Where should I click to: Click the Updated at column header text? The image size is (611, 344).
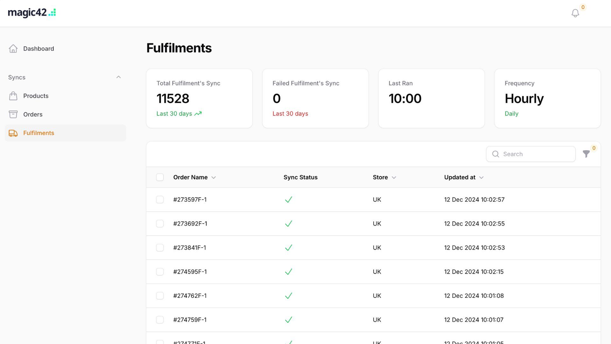click(x=460, y=177)
